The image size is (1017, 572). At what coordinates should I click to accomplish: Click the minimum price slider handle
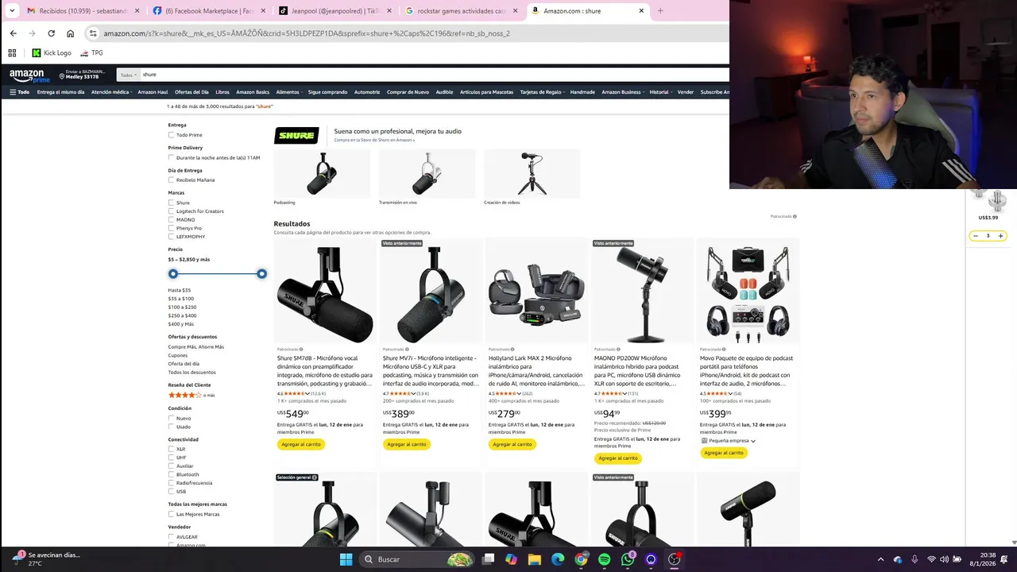tap(173, 274)
